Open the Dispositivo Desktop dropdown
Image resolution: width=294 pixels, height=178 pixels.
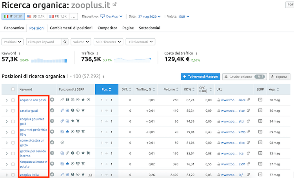click(x=111, y=16)
